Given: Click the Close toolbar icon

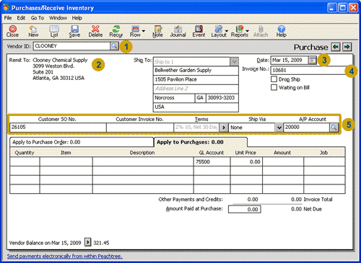Looking at the screenshot, I should tap(12, 32).
